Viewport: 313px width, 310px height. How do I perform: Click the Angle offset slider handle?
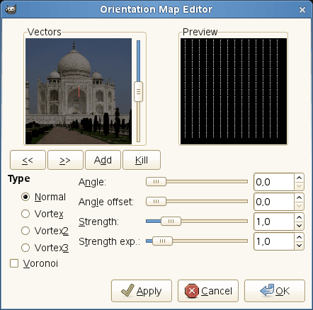pyautogui.click(x=156, y=202)
